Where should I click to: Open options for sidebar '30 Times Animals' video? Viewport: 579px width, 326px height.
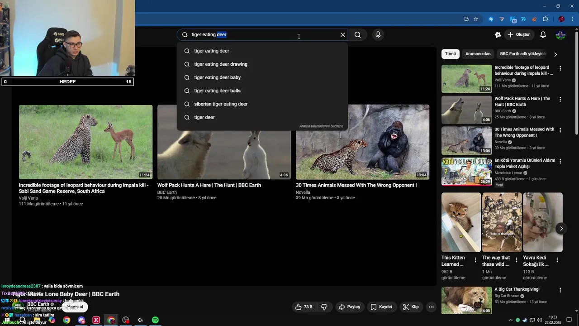[560, 130]
